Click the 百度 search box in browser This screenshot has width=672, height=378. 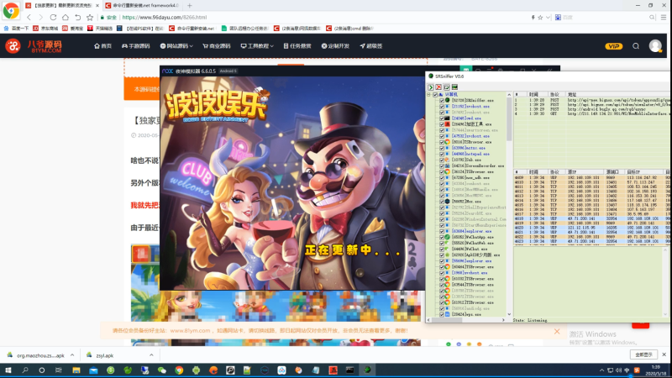tap(604, 18)
